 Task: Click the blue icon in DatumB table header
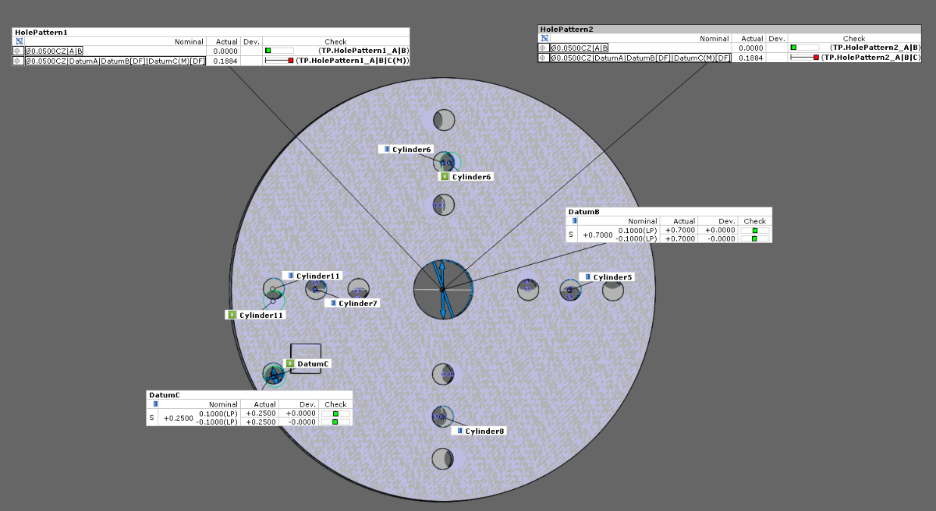pos(575,221)
